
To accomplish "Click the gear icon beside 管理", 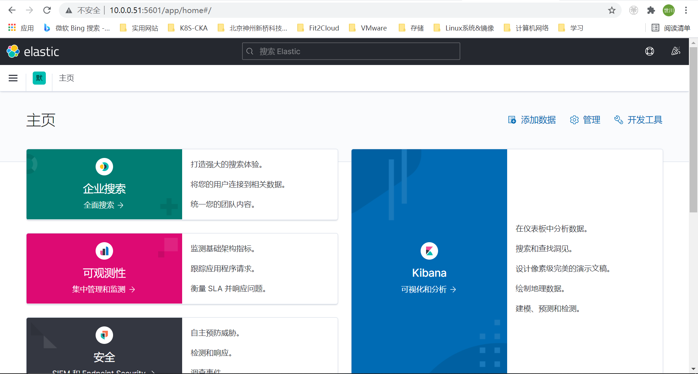I will [x=574, y=120].
